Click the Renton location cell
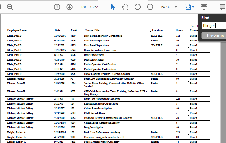The width and height of the screenshot is (226, 143). point(155,142)
